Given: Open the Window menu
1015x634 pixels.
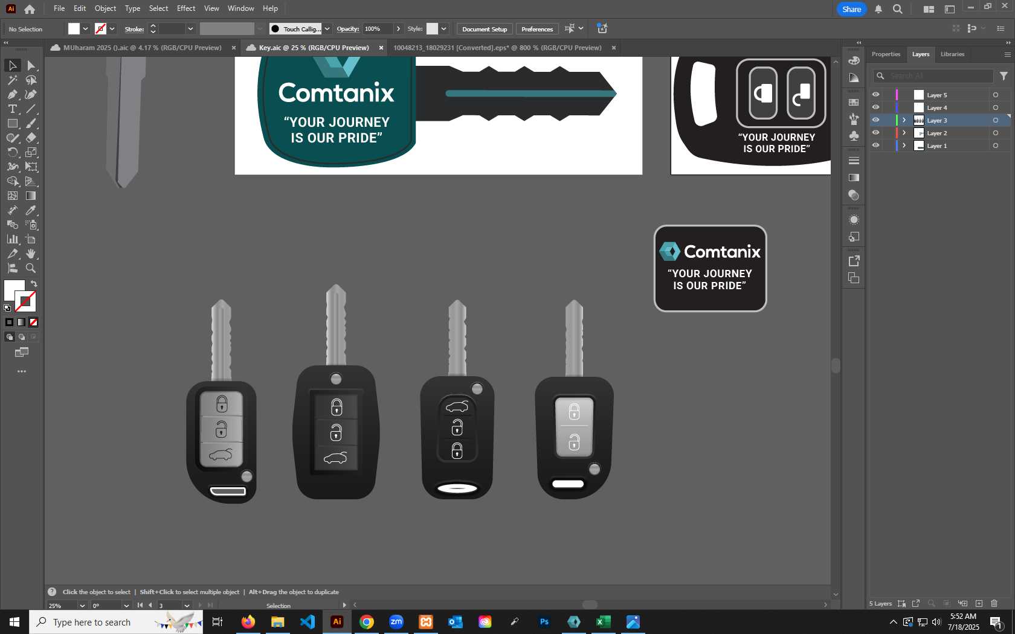Looking at the screenshot, I should 240,8.
